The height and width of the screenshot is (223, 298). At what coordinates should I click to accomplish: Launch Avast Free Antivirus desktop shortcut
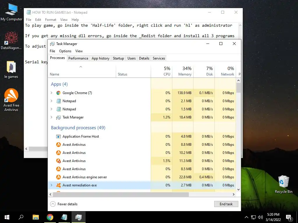tap(11, 100)
